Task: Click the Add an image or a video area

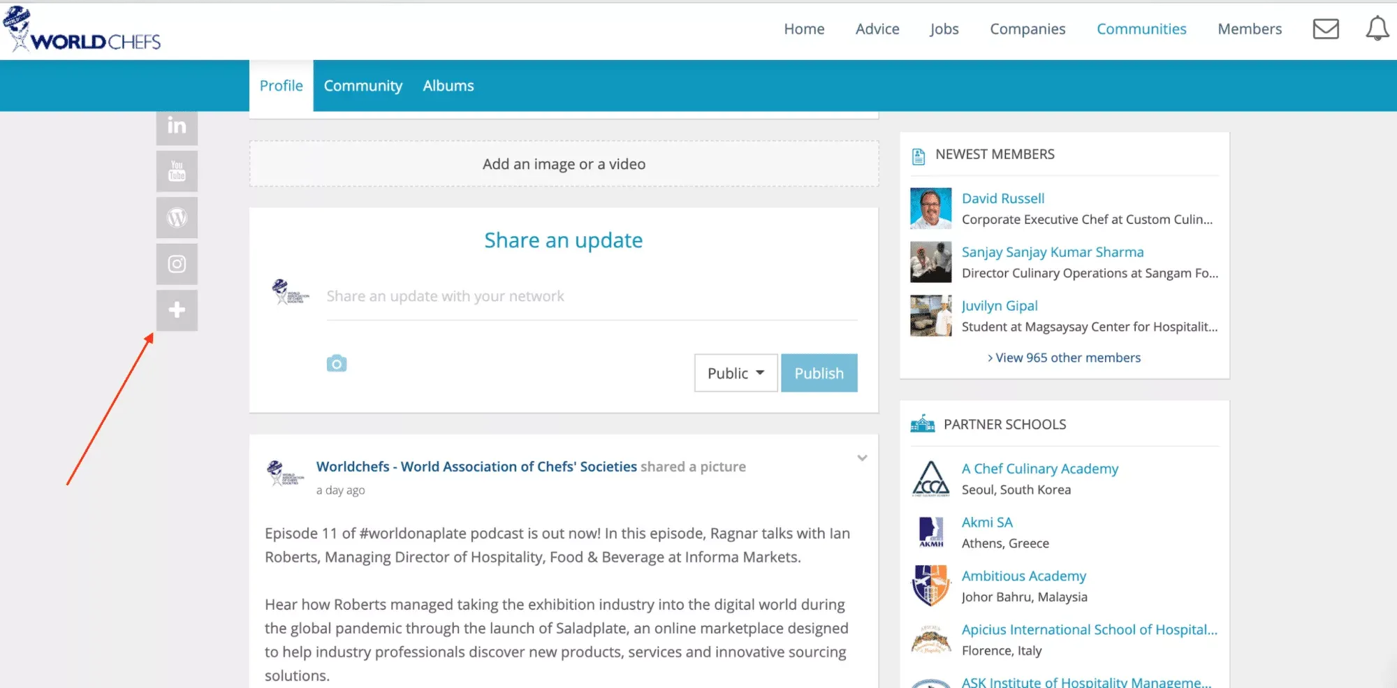Action: pos(564,164)
